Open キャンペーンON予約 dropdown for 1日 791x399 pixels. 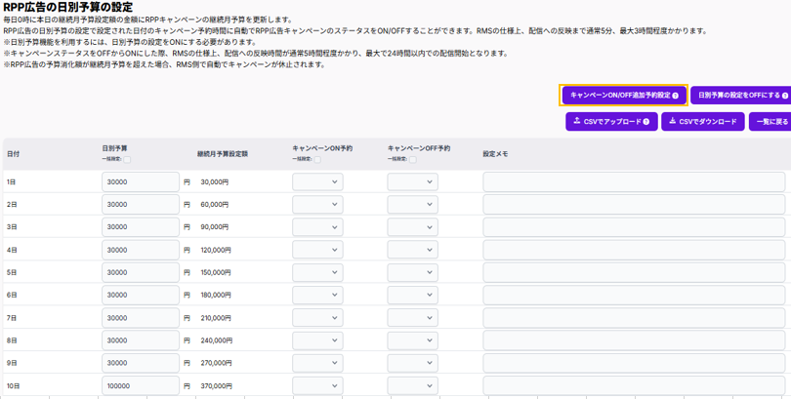(x=317, y=181)
